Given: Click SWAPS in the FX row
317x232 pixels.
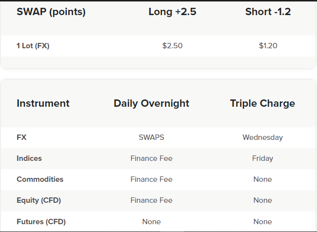Looking at the screenshot, I should [x=151, y=137].
